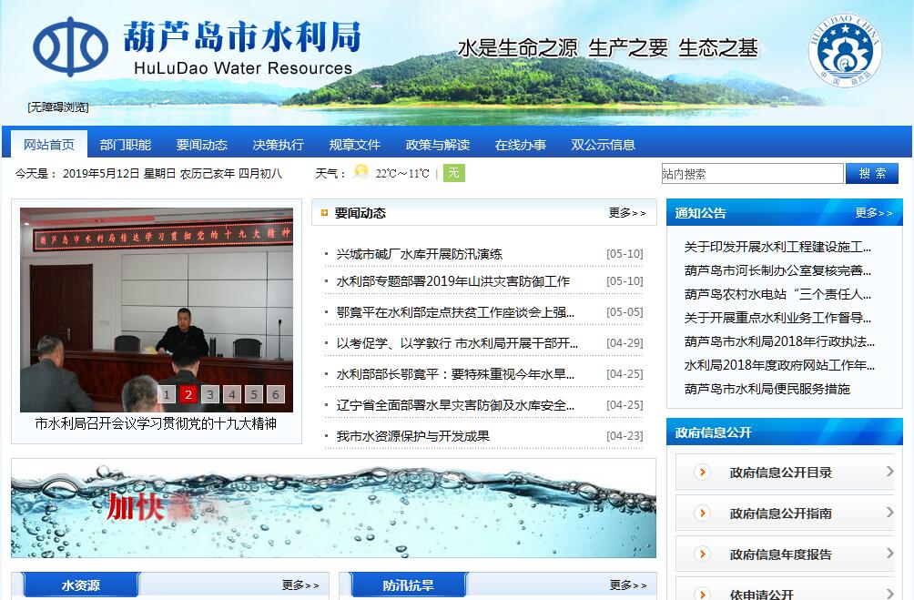Click the 站内搜索 search input field
The height and width of the screenshot is (600, 914).
coord(752,174)
